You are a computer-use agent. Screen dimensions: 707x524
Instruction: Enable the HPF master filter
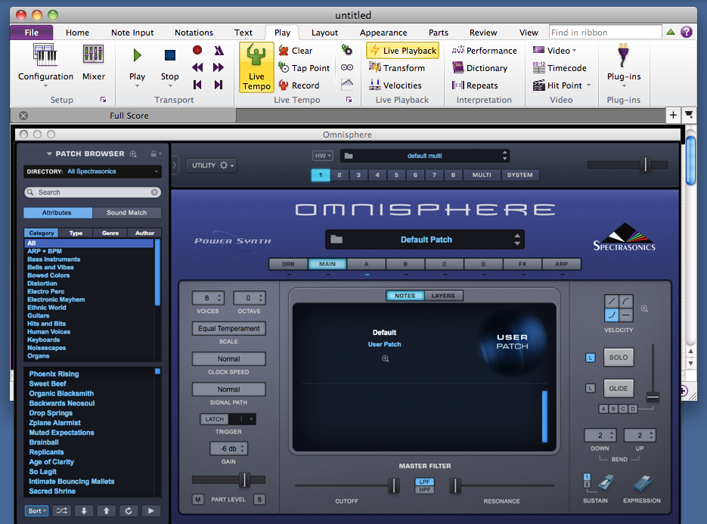click(x=424, y=490)
